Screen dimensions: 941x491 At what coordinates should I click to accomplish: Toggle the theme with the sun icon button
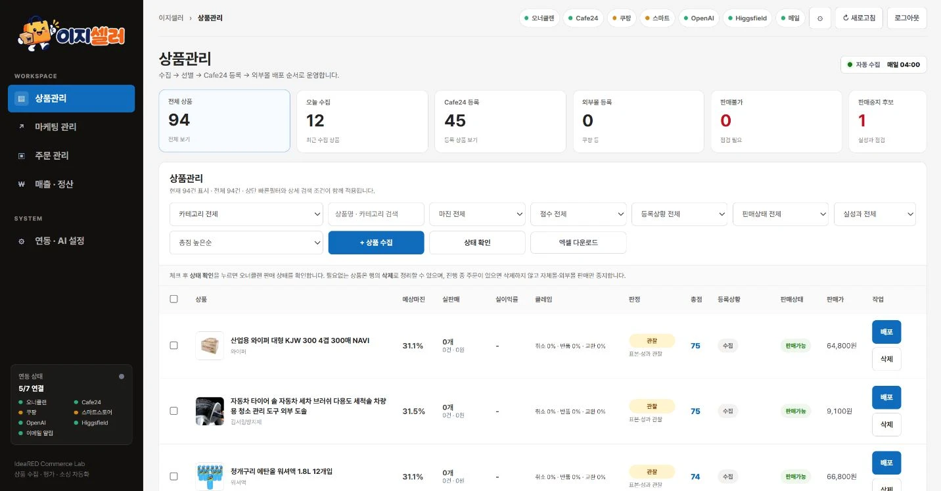[x=819, y=18]
